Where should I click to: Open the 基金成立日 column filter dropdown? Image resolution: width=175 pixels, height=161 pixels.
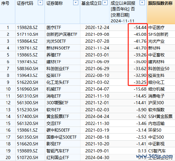105,3
